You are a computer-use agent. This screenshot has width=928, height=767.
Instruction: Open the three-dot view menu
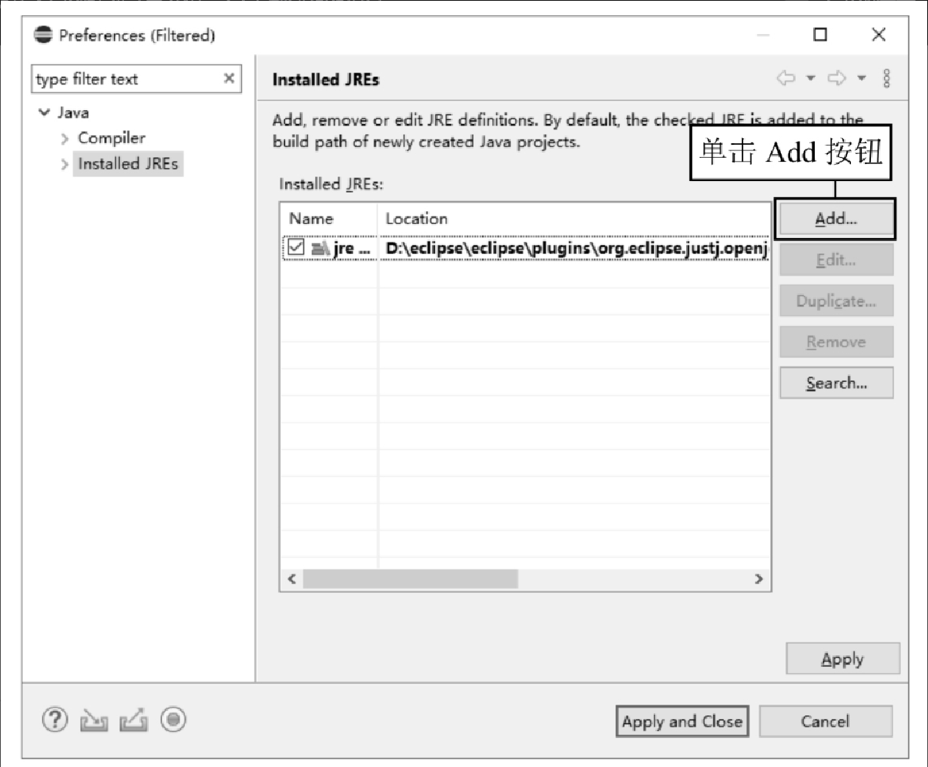coord(887,79)
